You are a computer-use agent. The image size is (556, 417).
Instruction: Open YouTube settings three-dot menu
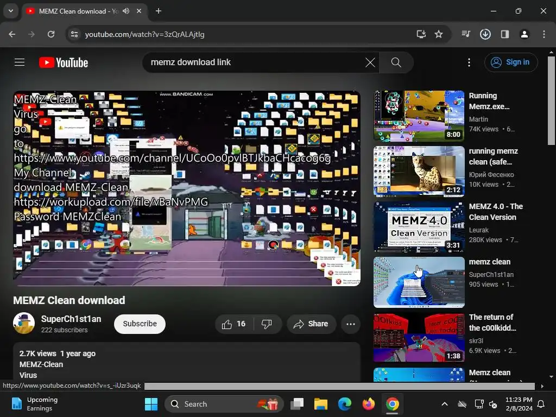click(469, 62)
